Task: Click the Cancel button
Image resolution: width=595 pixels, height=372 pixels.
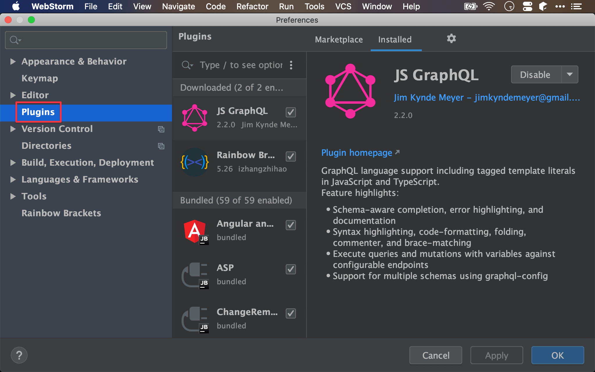Action: [436, 355]
